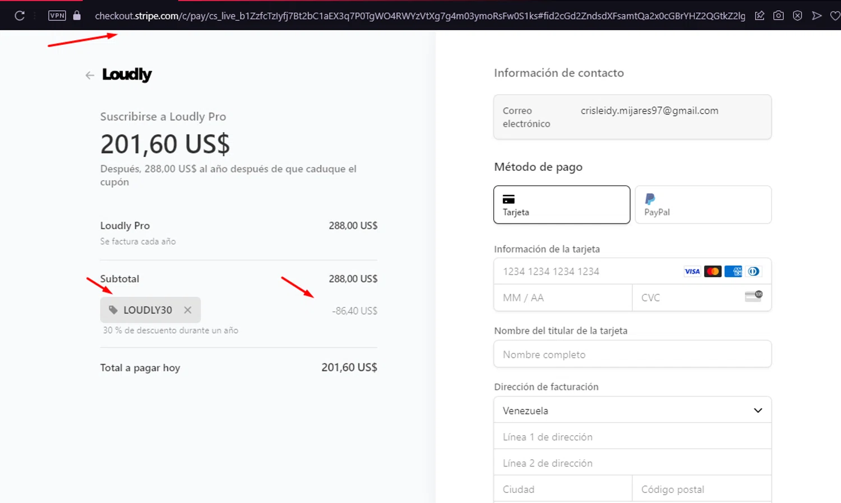The width and height of the screenshot is (841, 503).
Task: Focus the Ciudad field
Action: click(x=563, y=489)
